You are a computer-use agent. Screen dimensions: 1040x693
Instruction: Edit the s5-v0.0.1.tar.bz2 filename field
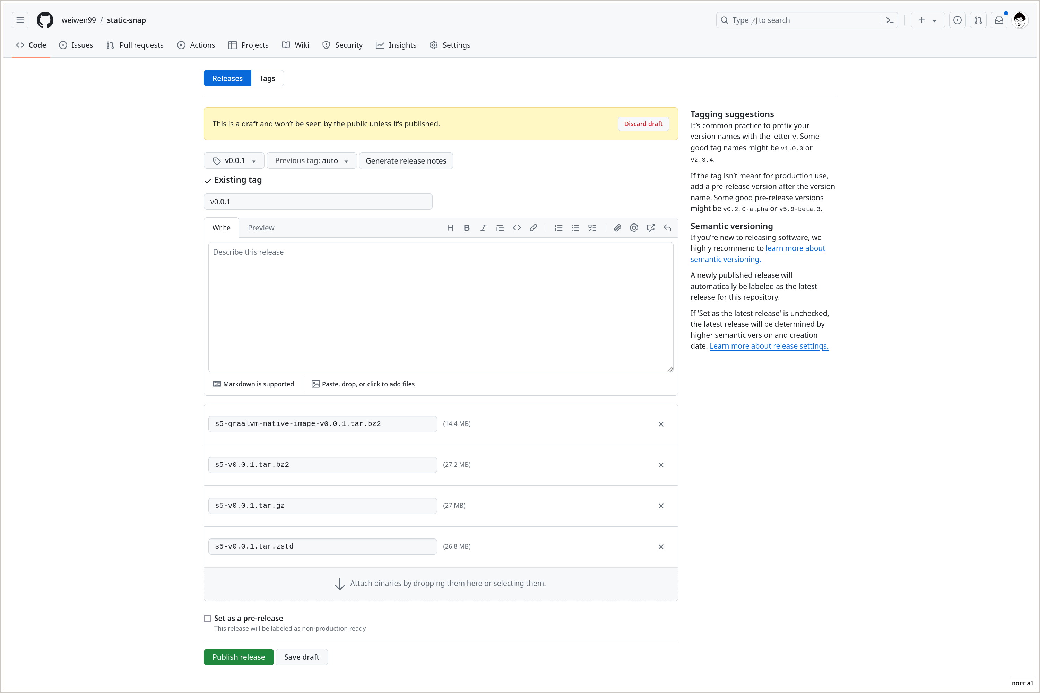[x=322, y=465]
